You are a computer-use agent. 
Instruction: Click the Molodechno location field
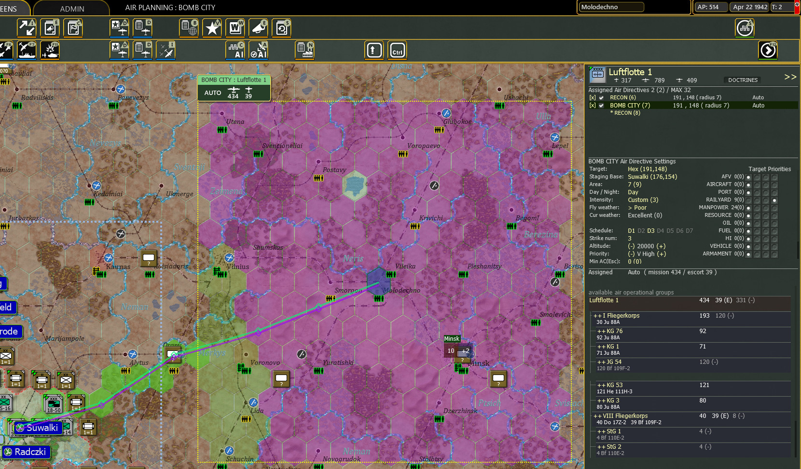(611, 7)
